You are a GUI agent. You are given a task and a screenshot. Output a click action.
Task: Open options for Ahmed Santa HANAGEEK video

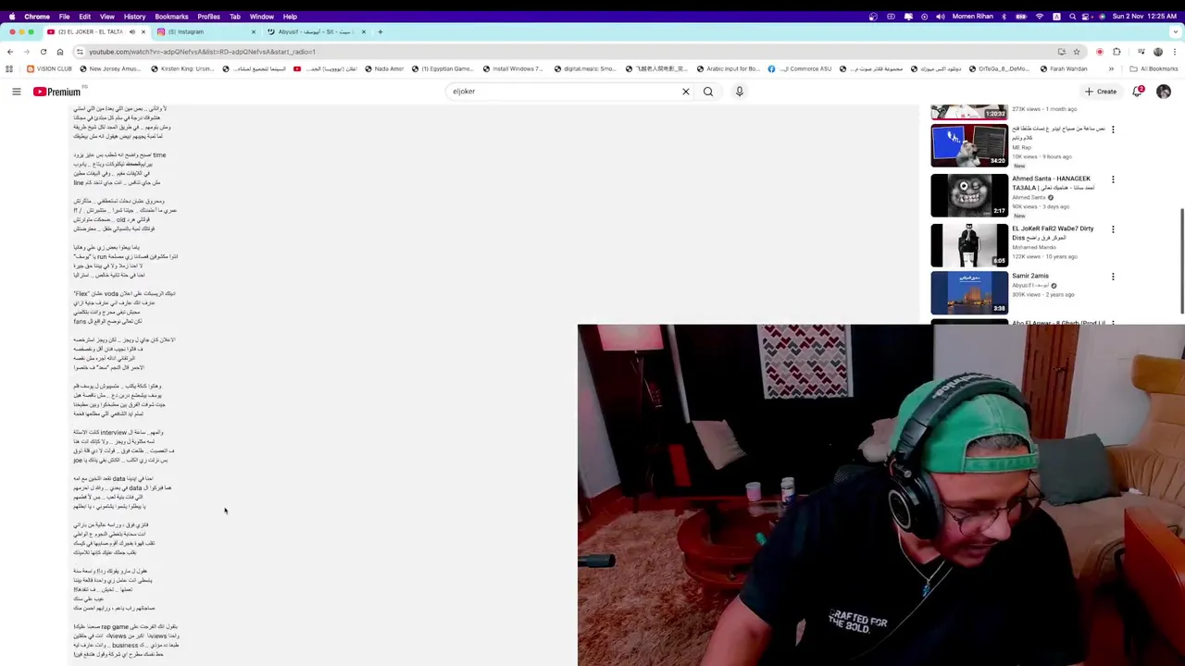pos(1113,179)
